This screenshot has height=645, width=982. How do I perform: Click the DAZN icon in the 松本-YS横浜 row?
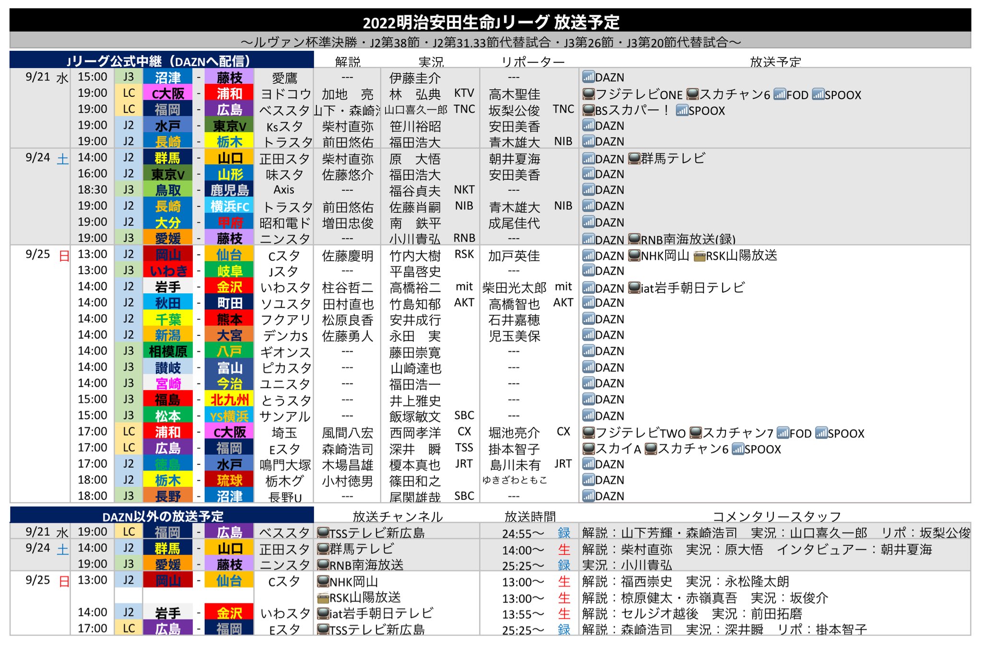588,415
